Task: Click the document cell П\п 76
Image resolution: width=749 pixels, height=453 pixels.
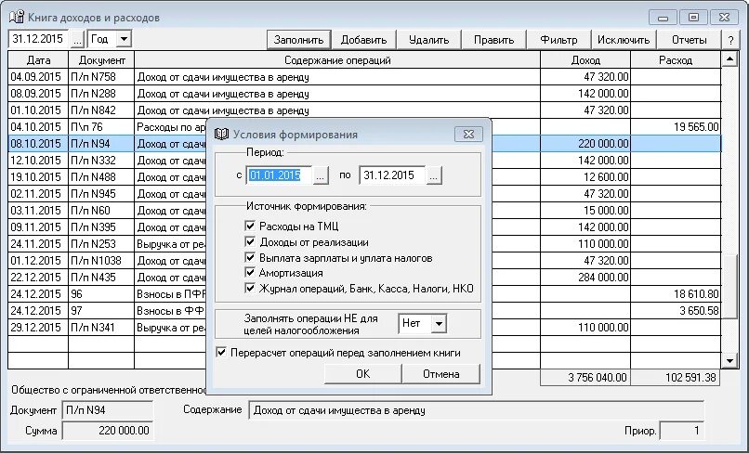Action: click(101, 127)
